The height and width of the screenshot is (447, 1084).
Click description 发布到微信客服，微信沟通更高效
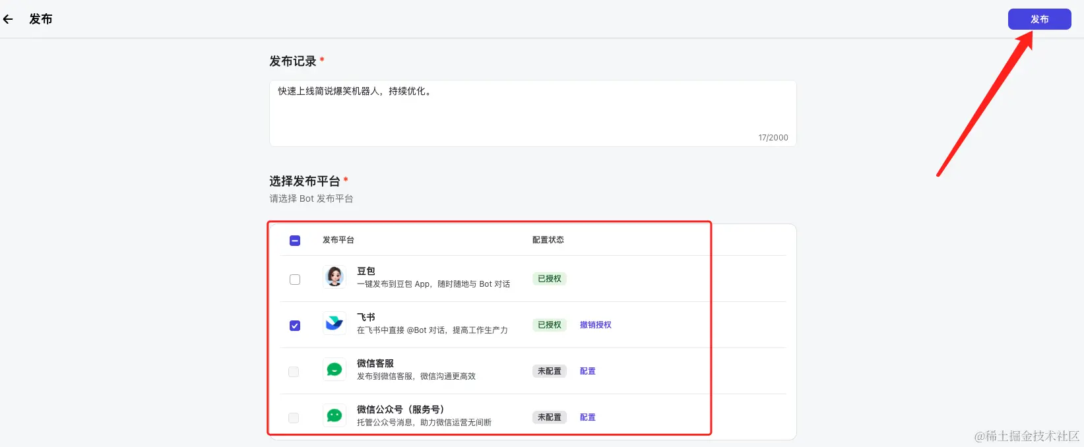tap(416, 376)
